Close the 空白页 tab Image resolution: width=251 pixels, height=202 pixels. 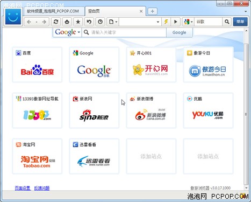coord(141,11)
